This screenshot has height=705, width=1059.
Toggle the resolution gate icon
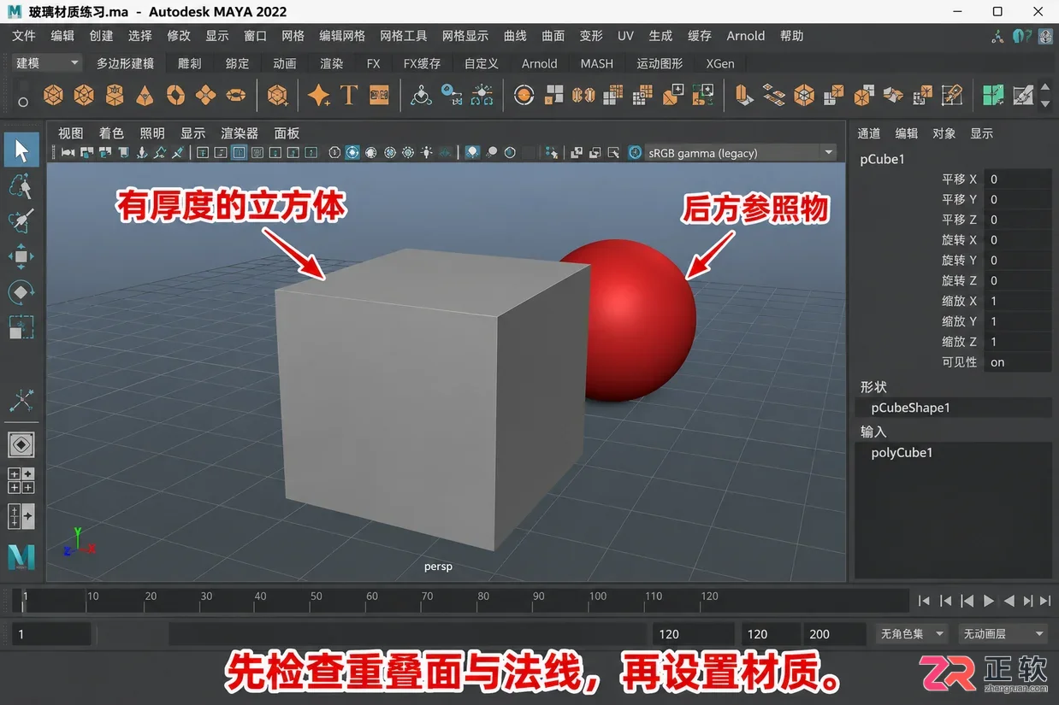click(239, 153)
